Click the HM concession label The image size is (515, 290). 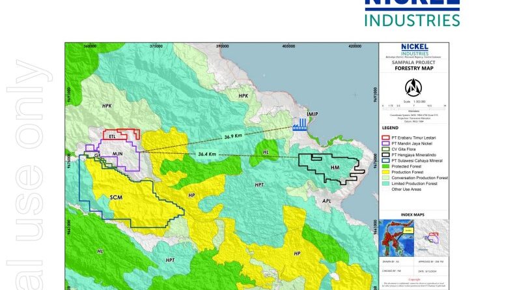point(335,167)
